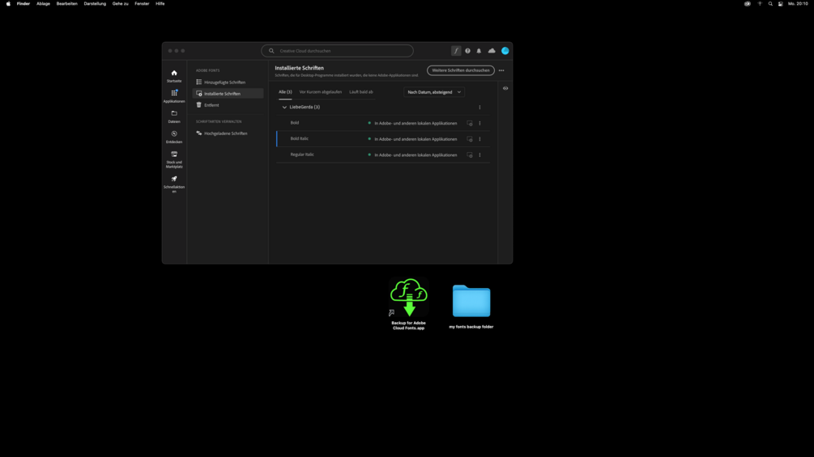Select Installierte Schriften in sidebar

228,94
